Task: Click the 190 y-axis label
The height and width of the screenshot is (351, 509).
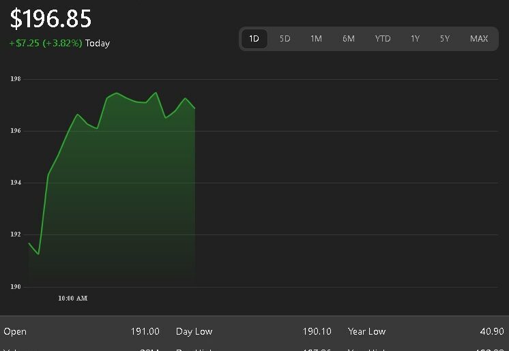Action: pyautogui.click(x=15, y=287)
